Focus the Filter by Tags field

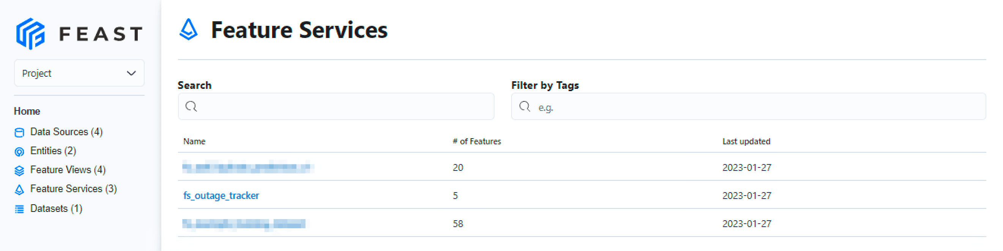[x=755, y=107]
